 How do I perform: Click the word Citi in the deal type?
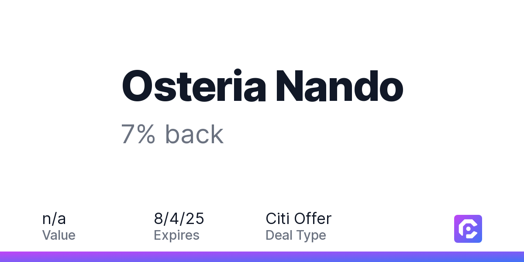(278, 218)
